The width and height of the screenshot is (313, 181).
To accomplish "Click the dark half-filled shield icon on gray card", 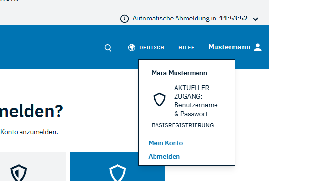I will [x=19, y=173].
